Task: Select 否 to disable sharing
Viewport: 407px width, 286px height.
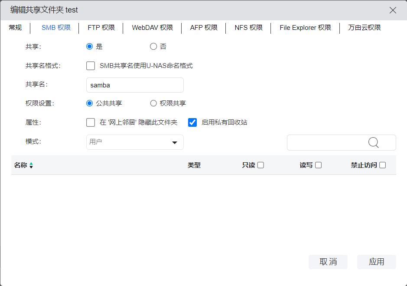Action: (153, 46)
